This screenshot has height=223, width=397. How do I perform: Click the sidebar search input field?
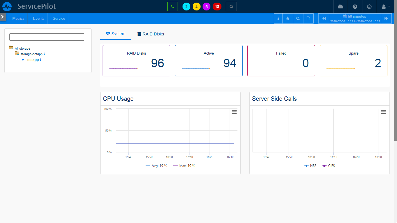pos(47,37)
